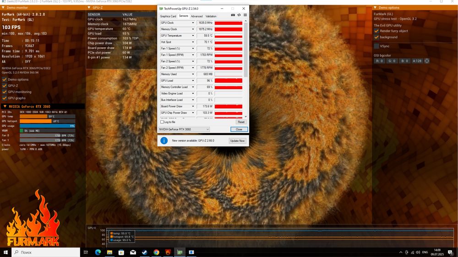The width and height of the screenshot is (458, 257).
Task: Open Steam from the taskbar
Action: point(145,252)
